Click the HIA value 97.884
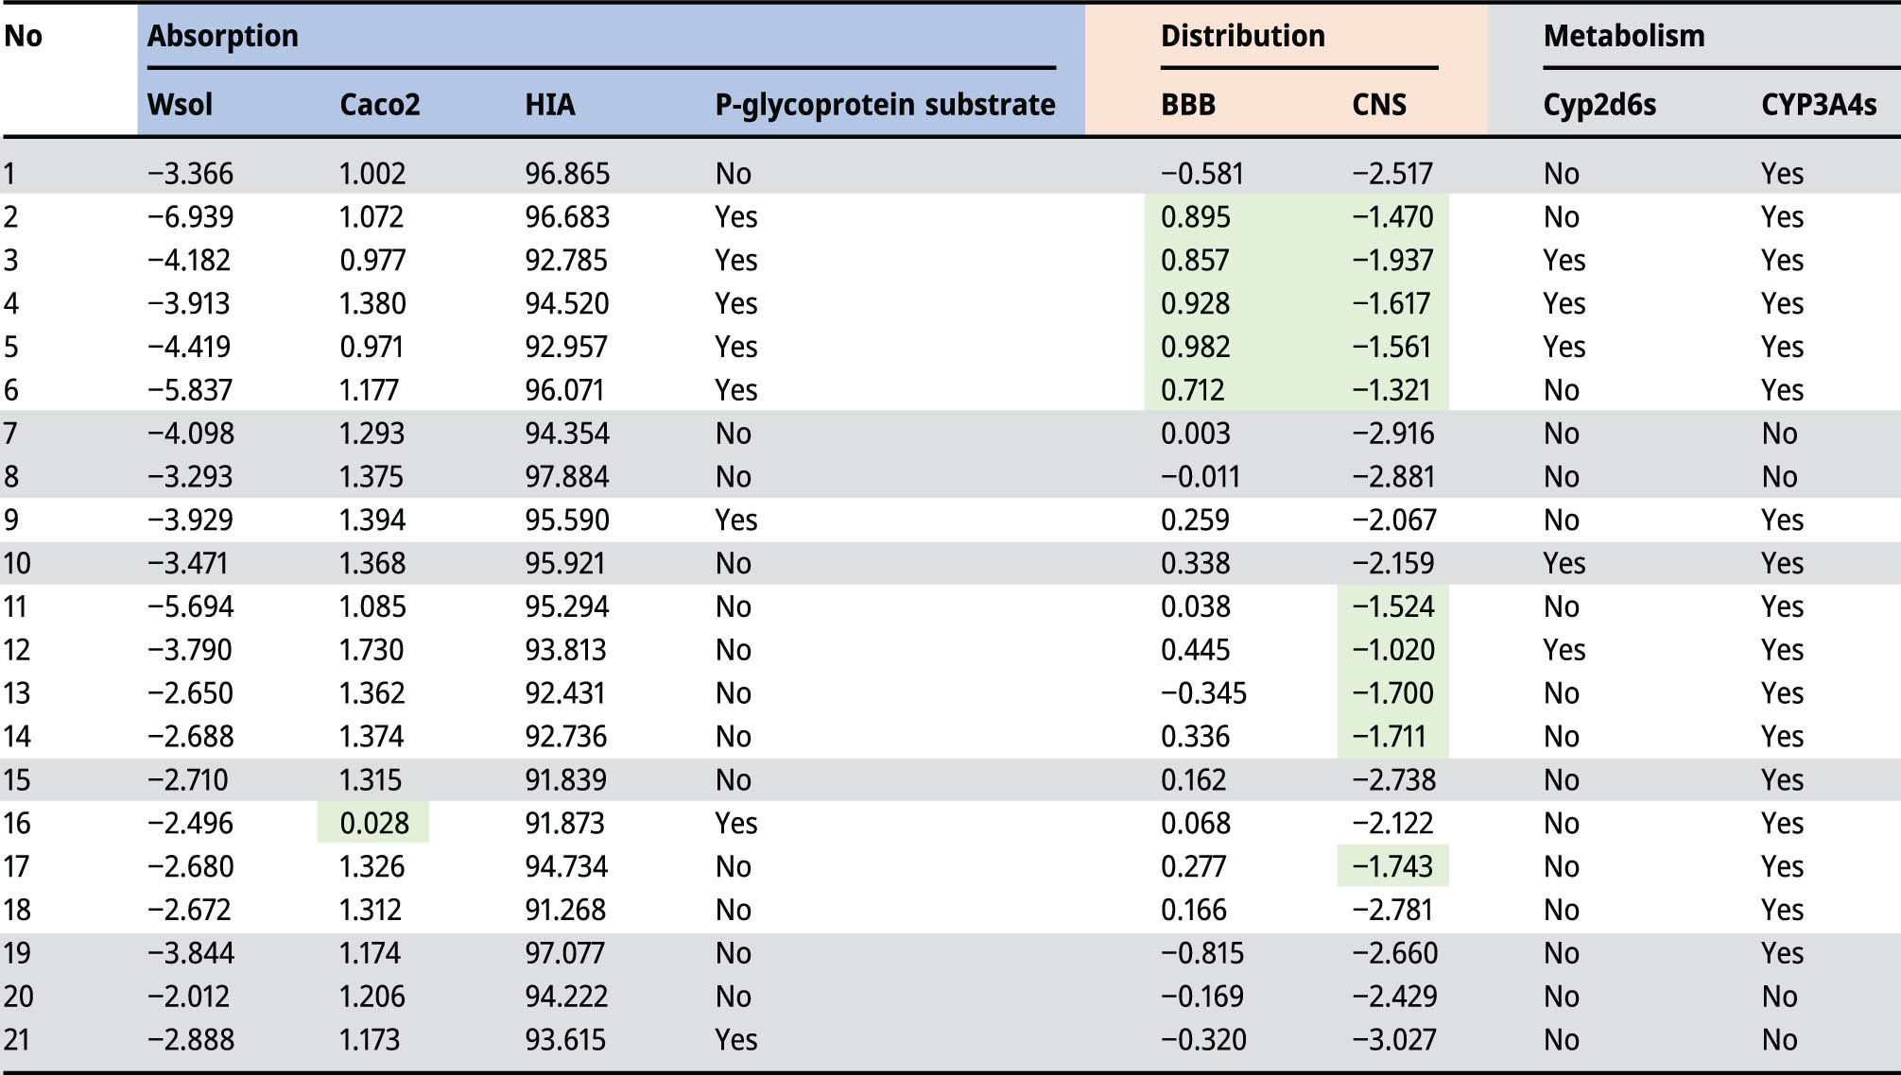Viewport: 1901px width, 1075px height. coord(567,477)
